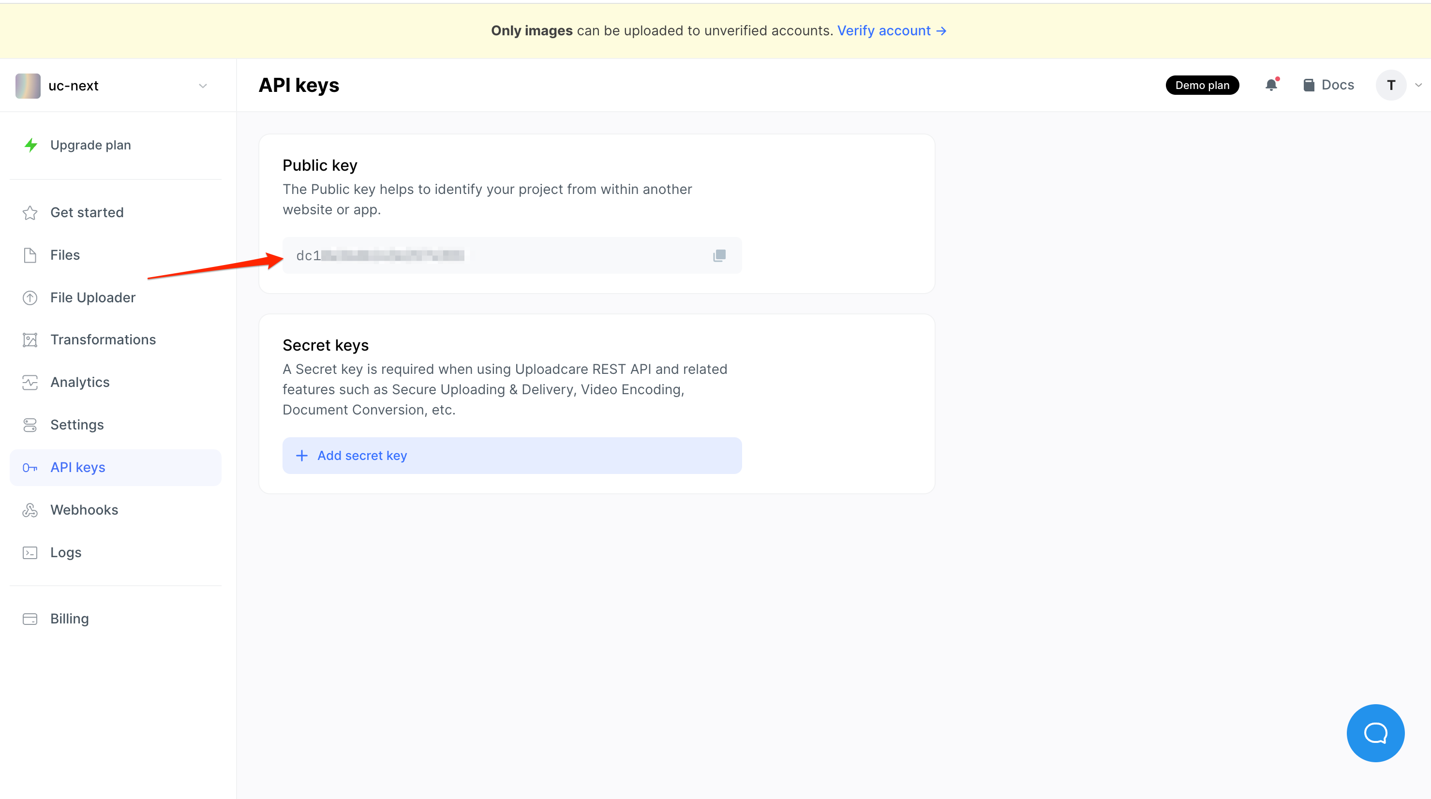Click the Analytics sidebar icon
The image size is (1431, 799).
point(30,381)
